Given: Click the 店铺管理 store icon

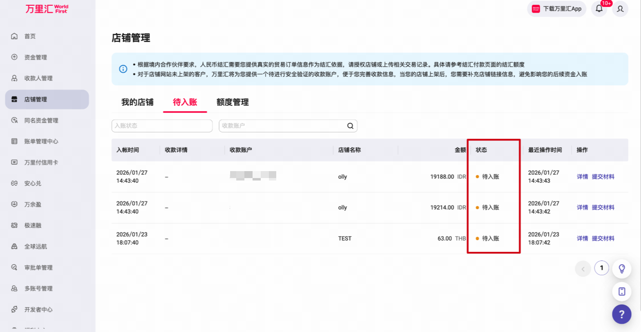Looking at the screenshot, I should click(14, 99).
